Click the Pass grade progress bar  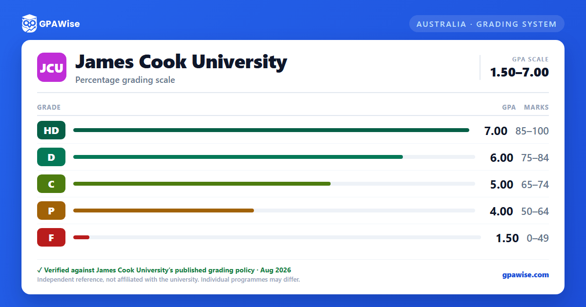coord(164,211)
